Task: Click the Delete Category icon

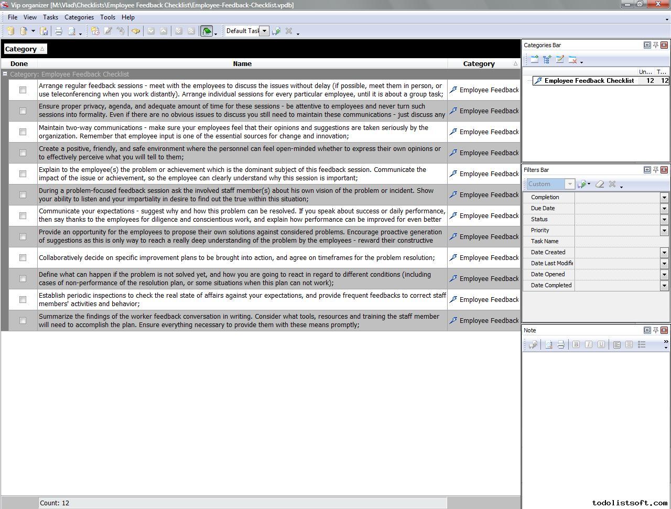Action: (x=572, y=60)
